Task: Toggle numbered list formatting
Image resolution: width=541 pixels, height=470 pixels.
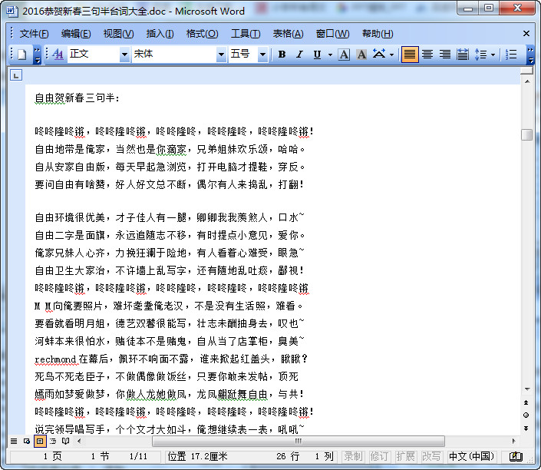Action: pyautogui.click(x=511, y=55)
